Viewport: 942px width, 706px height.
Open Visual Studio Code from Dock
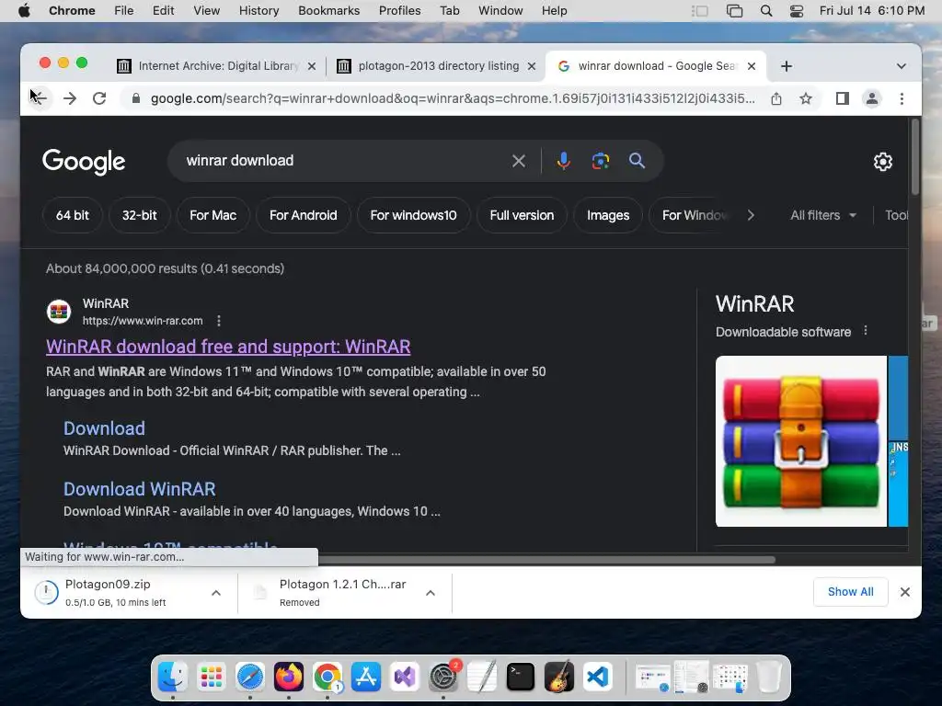598,677
